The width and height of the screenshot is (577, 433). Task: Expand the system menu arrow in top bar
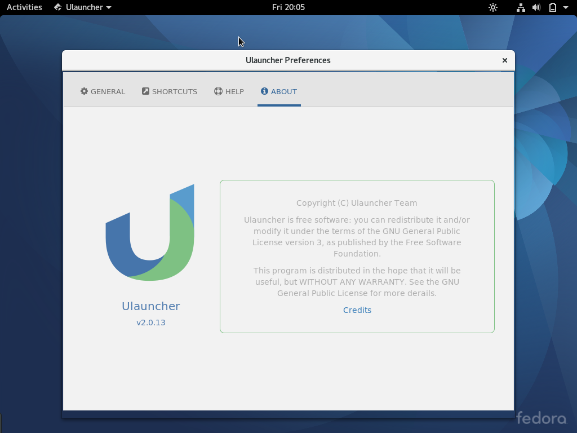click(x=566, y=7)
